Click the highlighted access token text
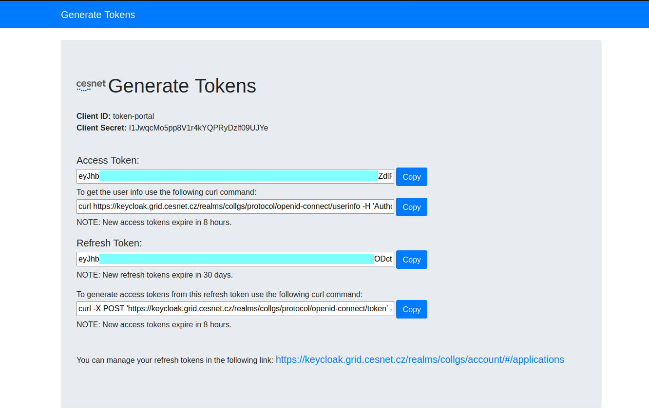Image resolution: width=649 pixels, height=413 pixels. [239, 176]
